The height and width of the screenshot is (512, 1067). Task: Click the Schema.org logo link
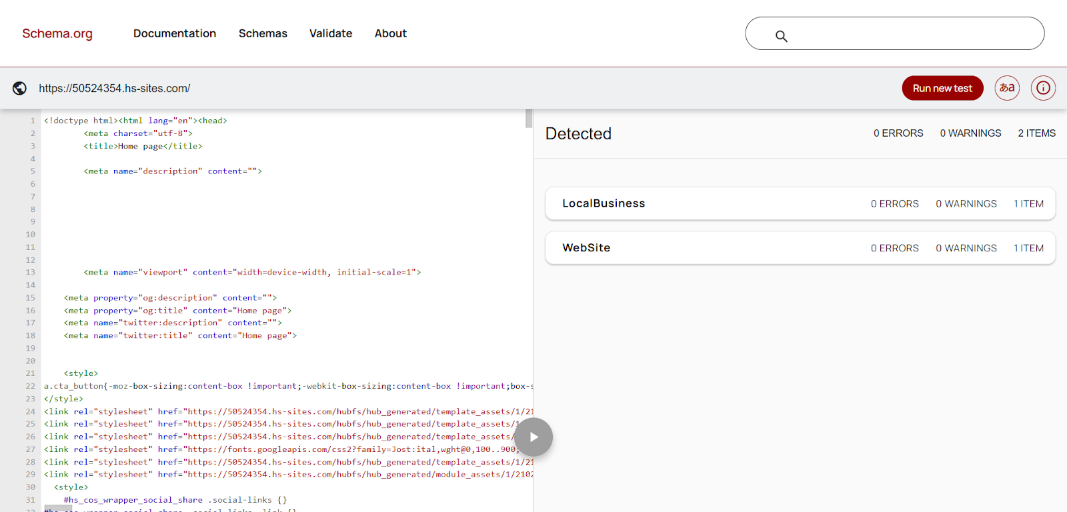57,33
